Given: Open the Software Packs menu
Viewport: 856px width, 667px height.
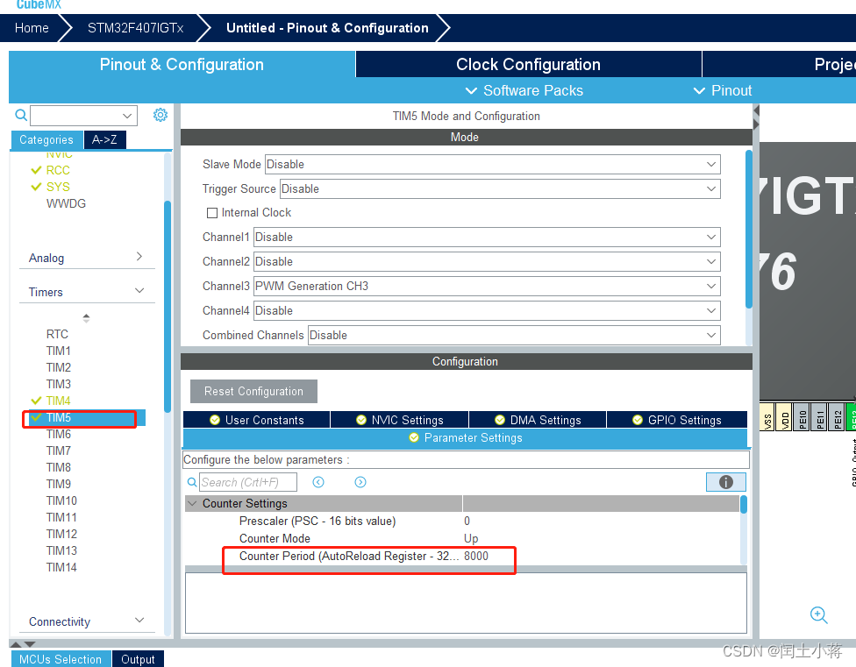Looking at the screenshot, I should (x=524, y=90).
